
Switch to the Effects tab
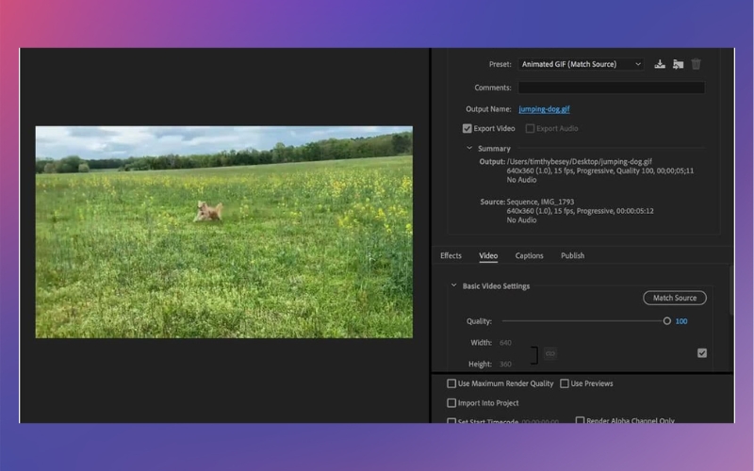pos(451,255)
